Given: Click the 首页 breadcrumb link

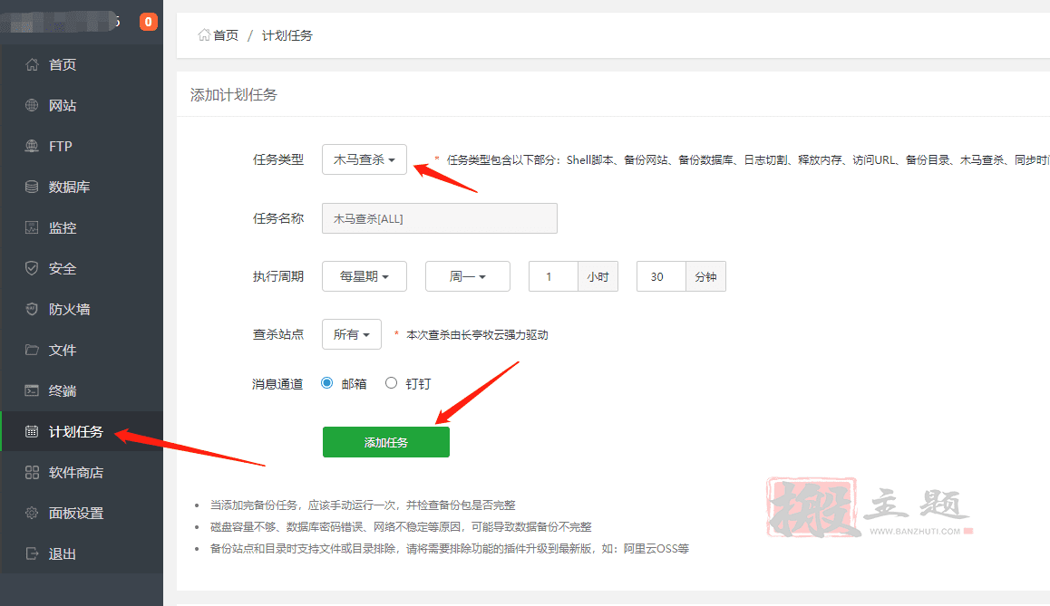Looking at the screenshot, I should (x=226, y=35).
